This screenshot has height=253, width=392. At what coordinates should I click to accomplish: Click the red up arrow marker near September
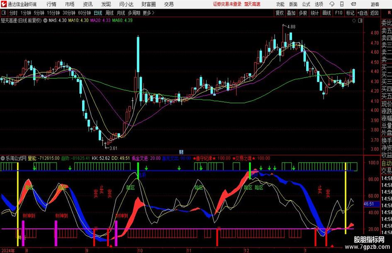click(x=111, y=246)
